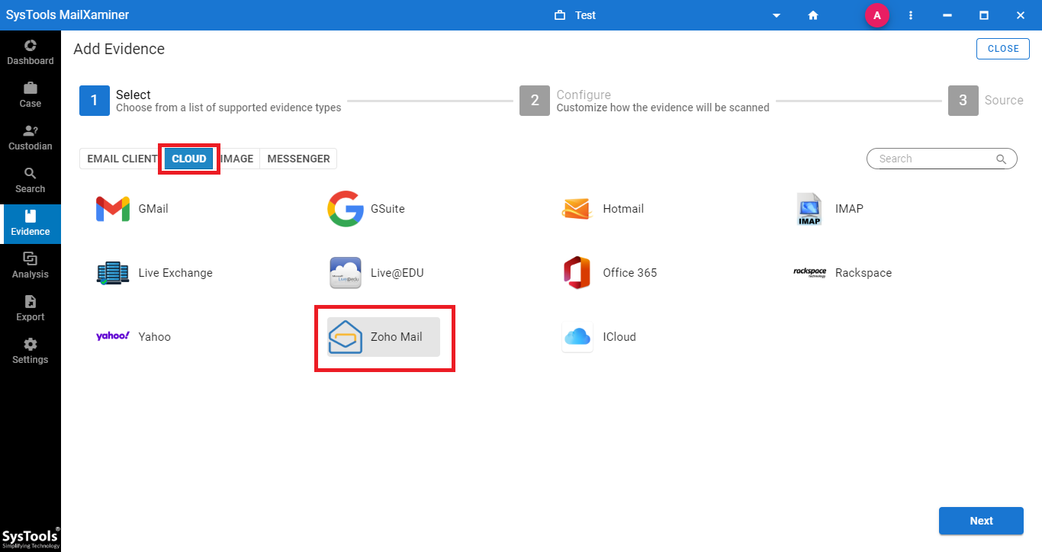Click the CLOSE button

pyautogui.click(x=1003, y=48)
